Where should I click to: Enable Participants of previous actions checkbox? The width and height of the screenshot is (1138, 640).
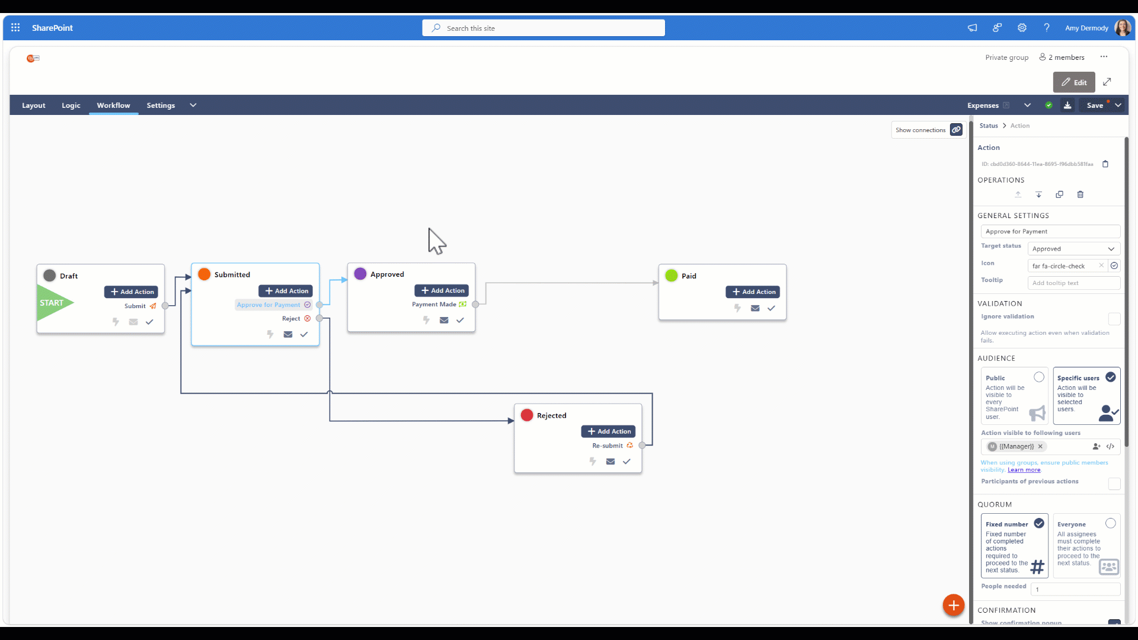1114,484
